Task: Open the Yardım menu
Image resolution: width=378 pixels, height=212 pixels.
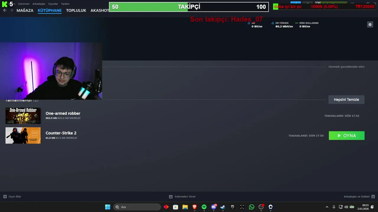Action: tap(65, 4)
